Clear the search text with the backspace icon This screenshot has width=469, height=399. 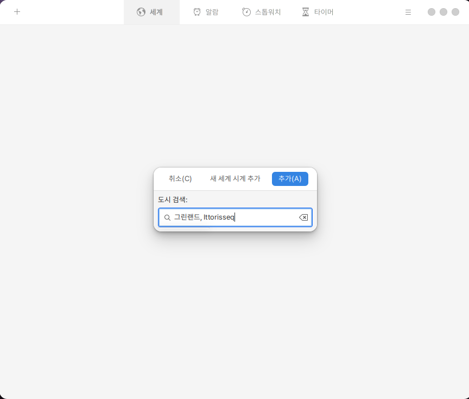pos(303,217)
